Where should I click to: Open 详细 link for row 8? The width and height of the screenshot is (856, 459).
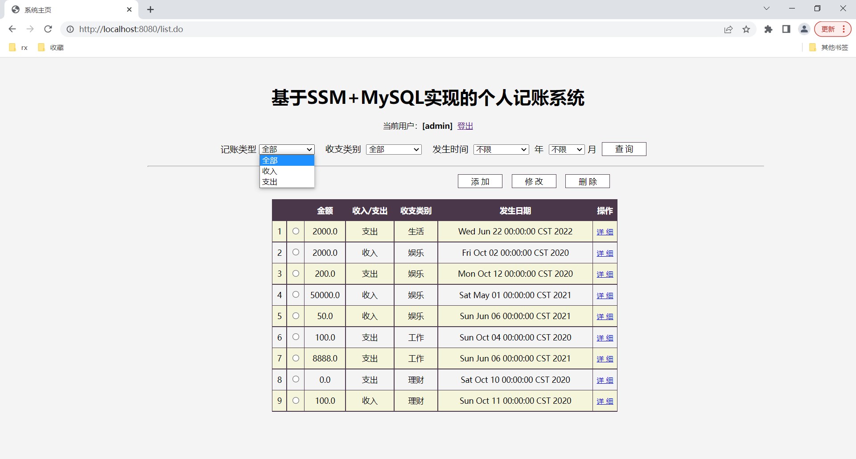click(605, 380)
